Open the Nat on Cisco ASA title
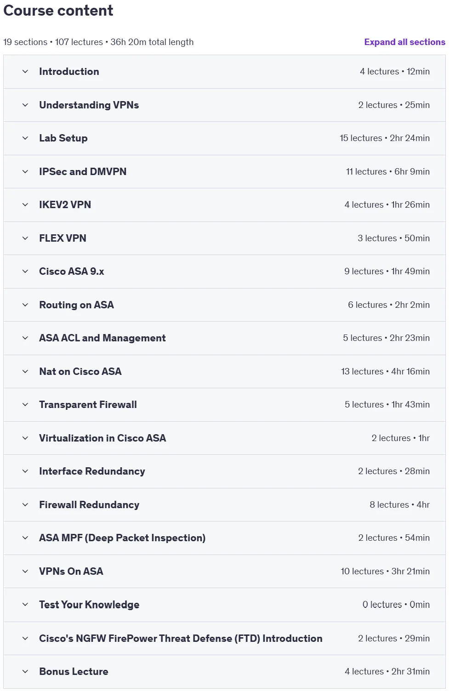 [80, 372]
